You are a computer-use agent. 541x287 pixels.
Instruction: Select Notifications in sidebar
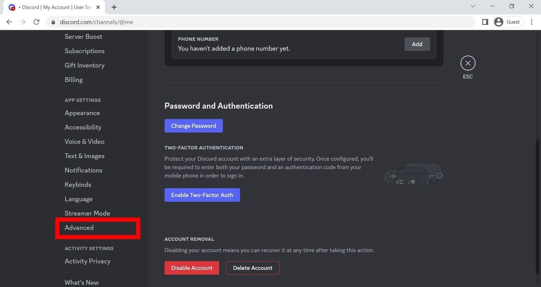pyautogui.click(x=83, y=170)
